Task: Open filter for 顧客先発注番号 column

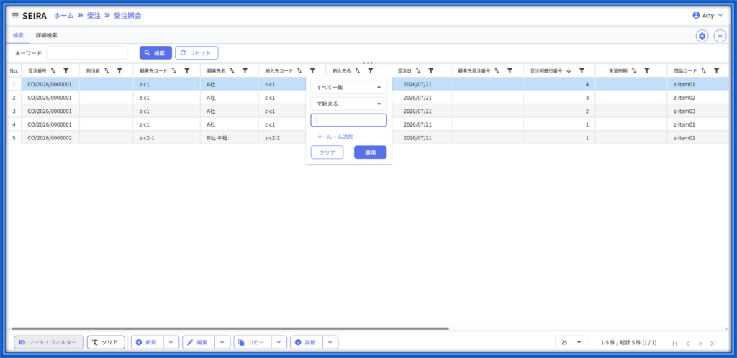Action: [x=510, y=70]
